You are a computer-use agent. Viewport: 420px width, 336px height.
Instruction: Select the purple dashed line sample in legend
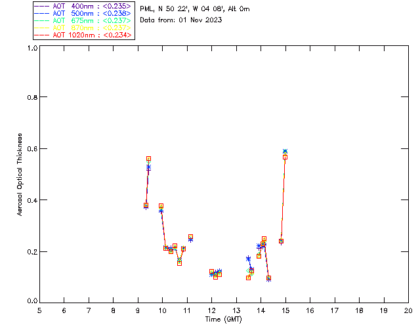pyautogui.click(x=42, y=6)
